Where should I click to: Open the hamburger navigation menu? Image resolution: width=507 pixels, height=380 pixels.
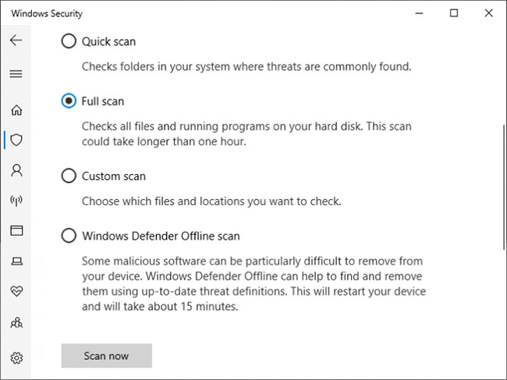(16, 74)
